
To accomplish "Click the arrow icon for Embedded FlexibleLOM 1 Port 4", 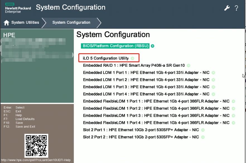I will 233,123.
